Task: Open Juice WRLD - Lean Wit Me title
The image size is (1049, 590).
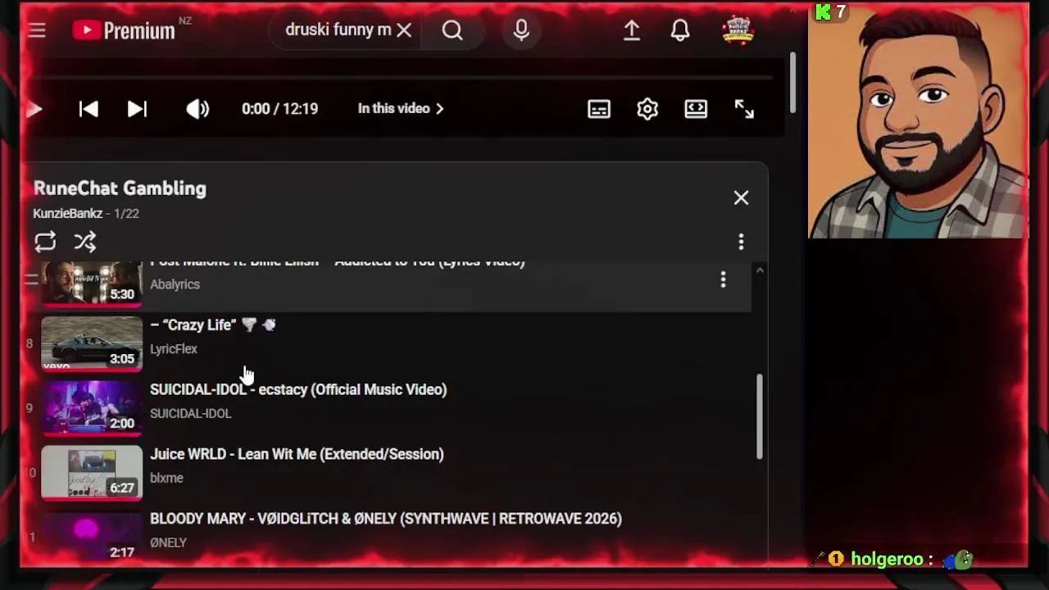Action: click(x=297, y=455)
